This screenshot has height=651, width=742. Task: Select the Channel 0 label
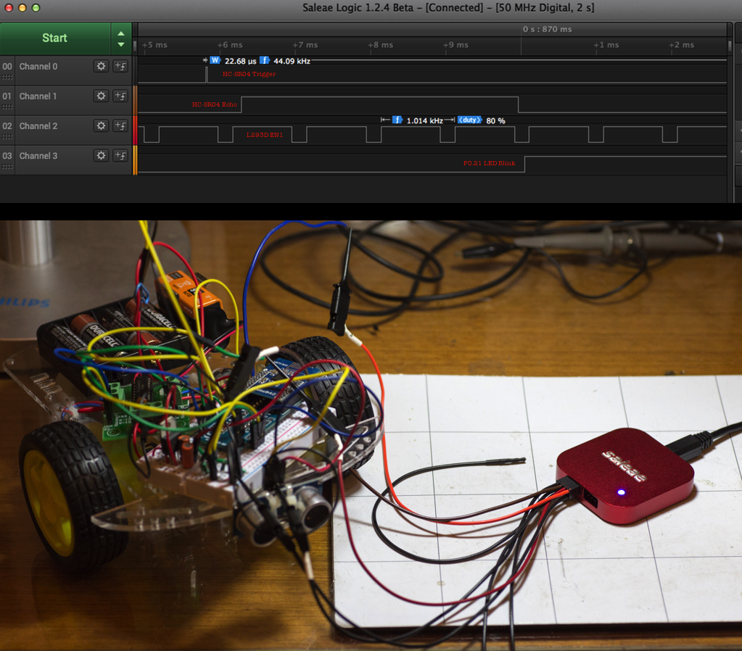[38, 67]
